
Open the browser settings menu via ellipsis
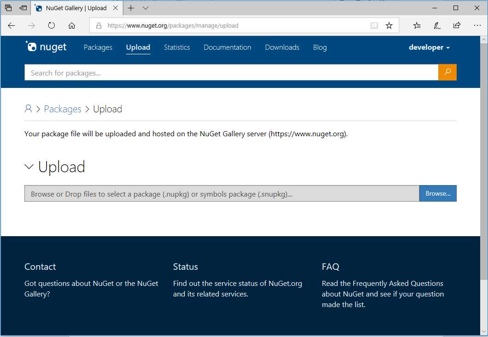(477, 26)
